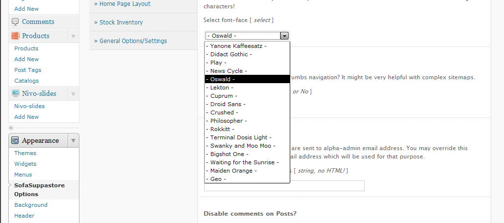The width and height of the screenshot is (504, 223).
Task: Collapse the admin sidebar with the double-arrow icon
Action: [11, 128]
